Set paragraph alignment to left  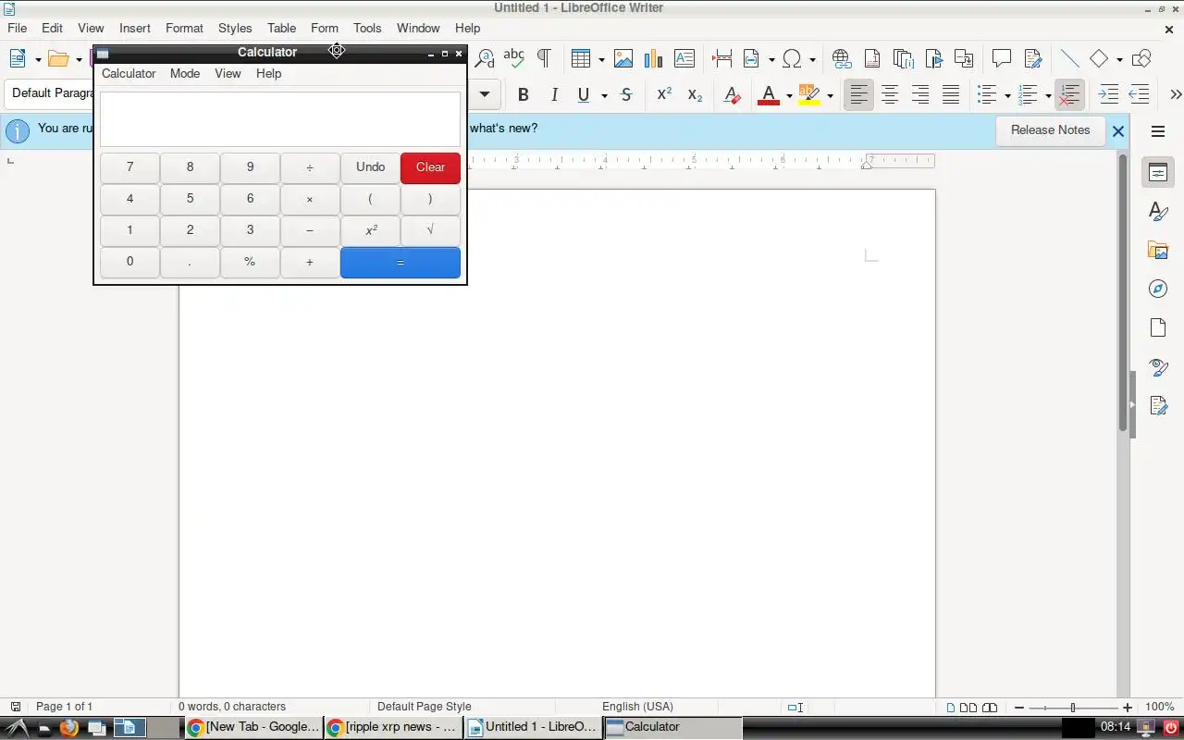(x=859, y=94)
